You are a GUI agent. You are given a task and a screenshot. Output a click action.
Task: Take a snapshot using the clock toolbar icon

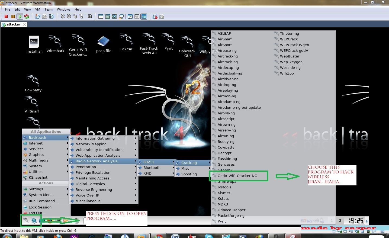[x=38, y=17]
